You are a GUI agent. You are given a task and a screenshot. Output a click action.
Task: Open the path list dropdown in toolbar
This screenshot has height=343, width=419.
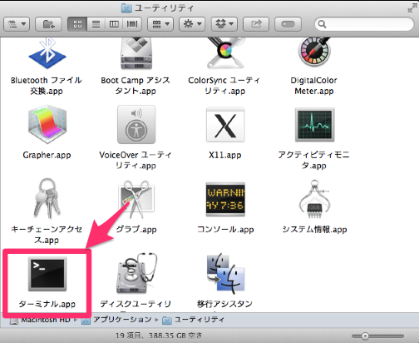pyautogui.click(x=17, y=24)
